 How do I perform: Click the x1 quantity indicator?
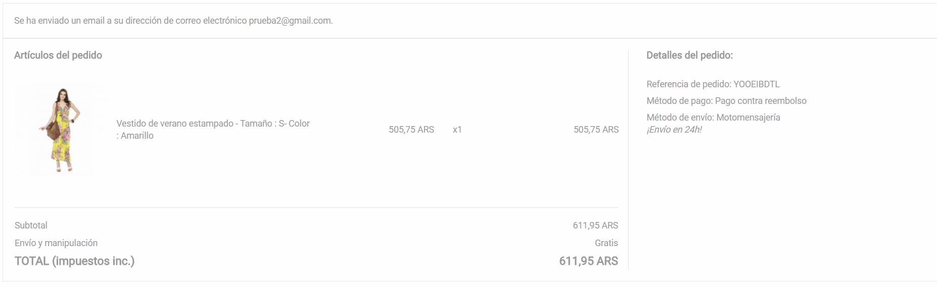coord(457,130)
